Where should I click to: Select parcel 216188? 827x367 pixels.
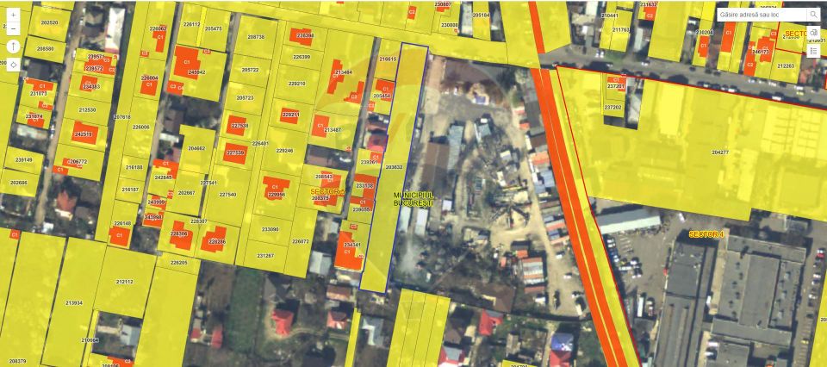[x=134, y=167]
